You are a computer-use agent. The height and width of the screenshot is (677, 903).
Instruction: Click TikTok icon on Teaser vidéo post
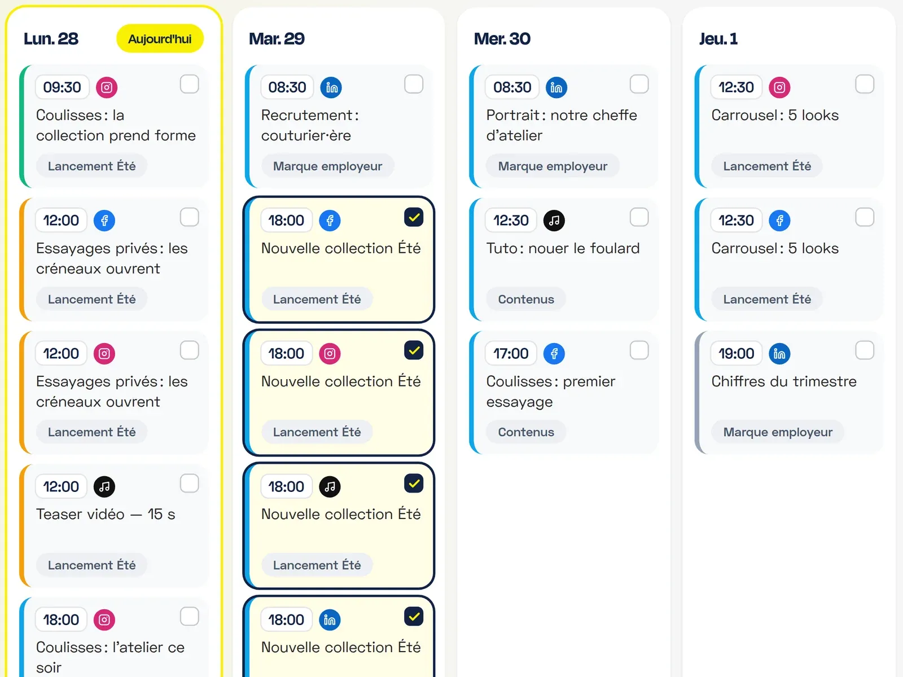(x=104, y=487)
